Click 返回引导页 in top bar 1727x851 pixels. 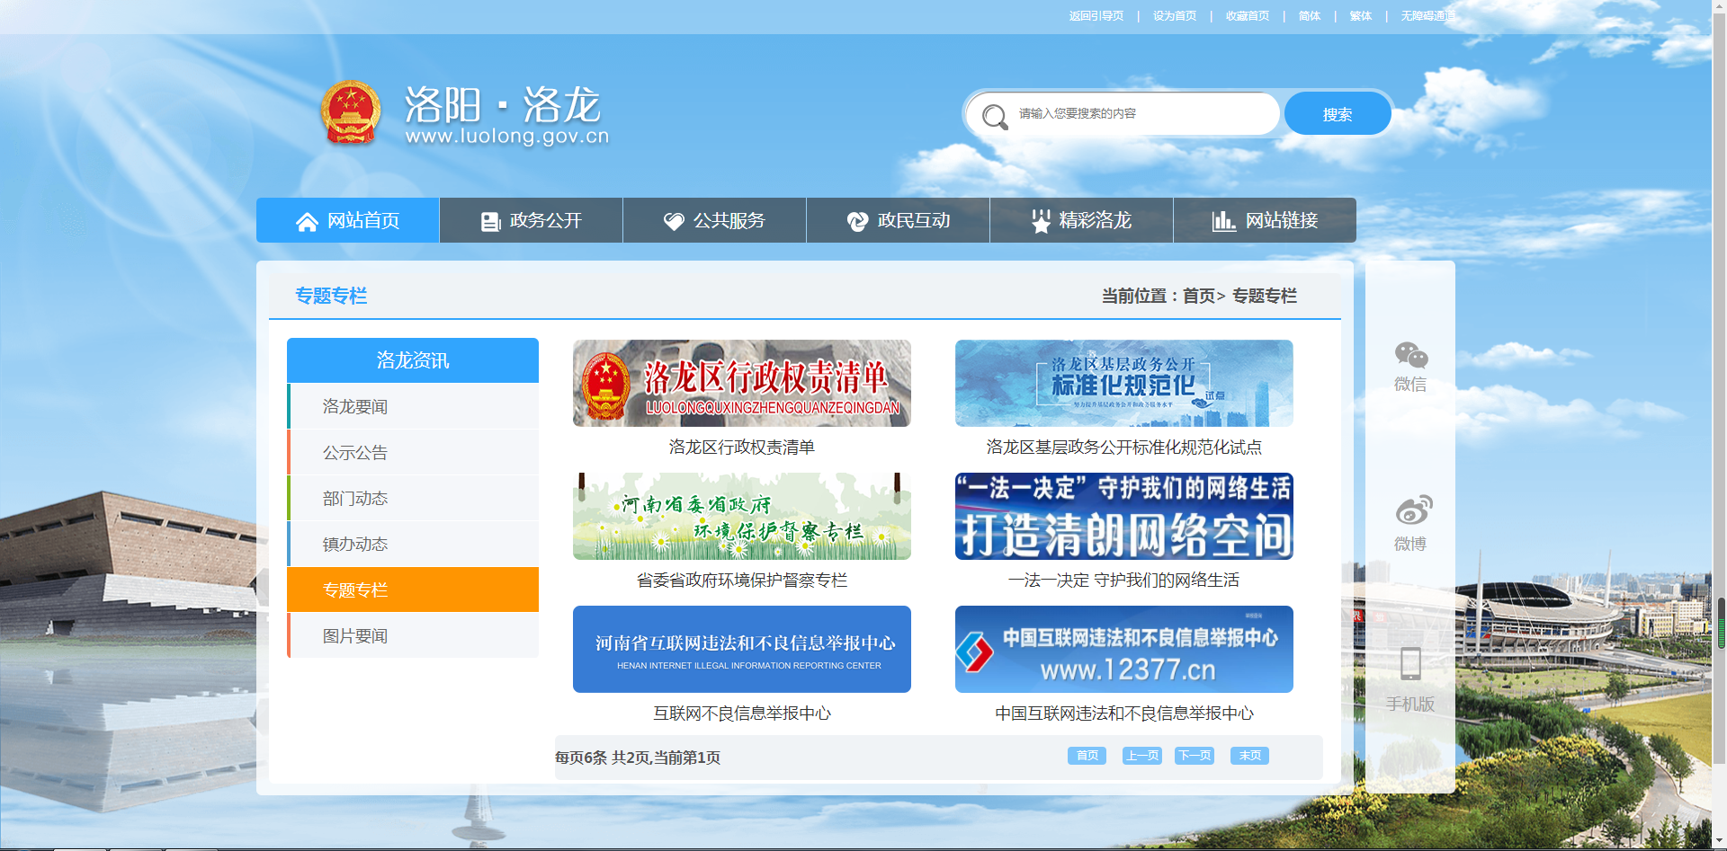[1096, 16]
